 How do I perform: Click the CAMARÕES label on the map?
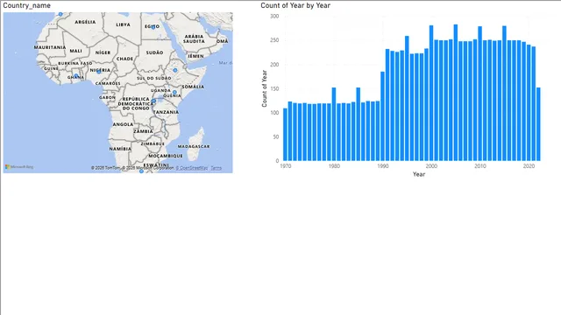click(x=108, y=83)
